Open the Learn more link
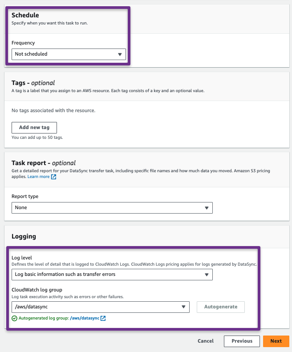 (38, 177)
